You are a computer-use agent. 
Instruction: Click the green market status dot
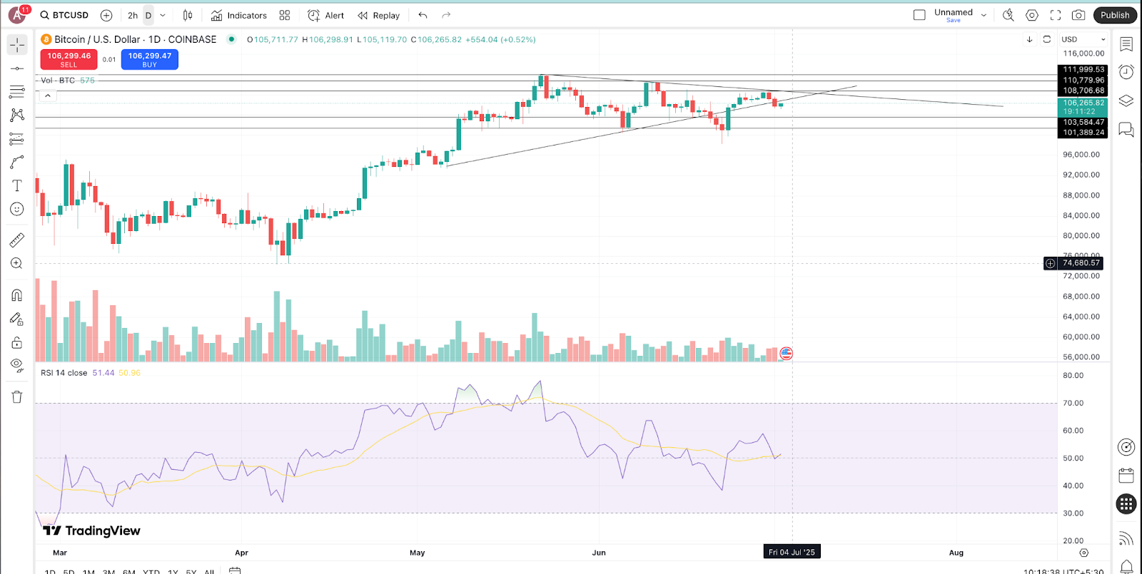231,39
